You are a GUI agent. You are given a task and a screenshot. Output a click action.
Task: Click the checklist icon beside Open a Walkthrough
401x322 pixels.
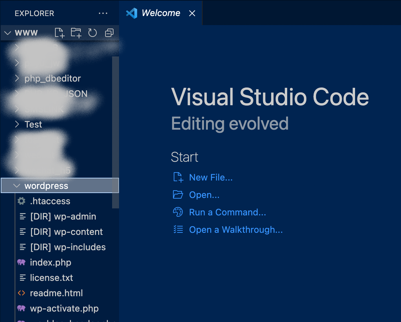[x=178, y=230]
